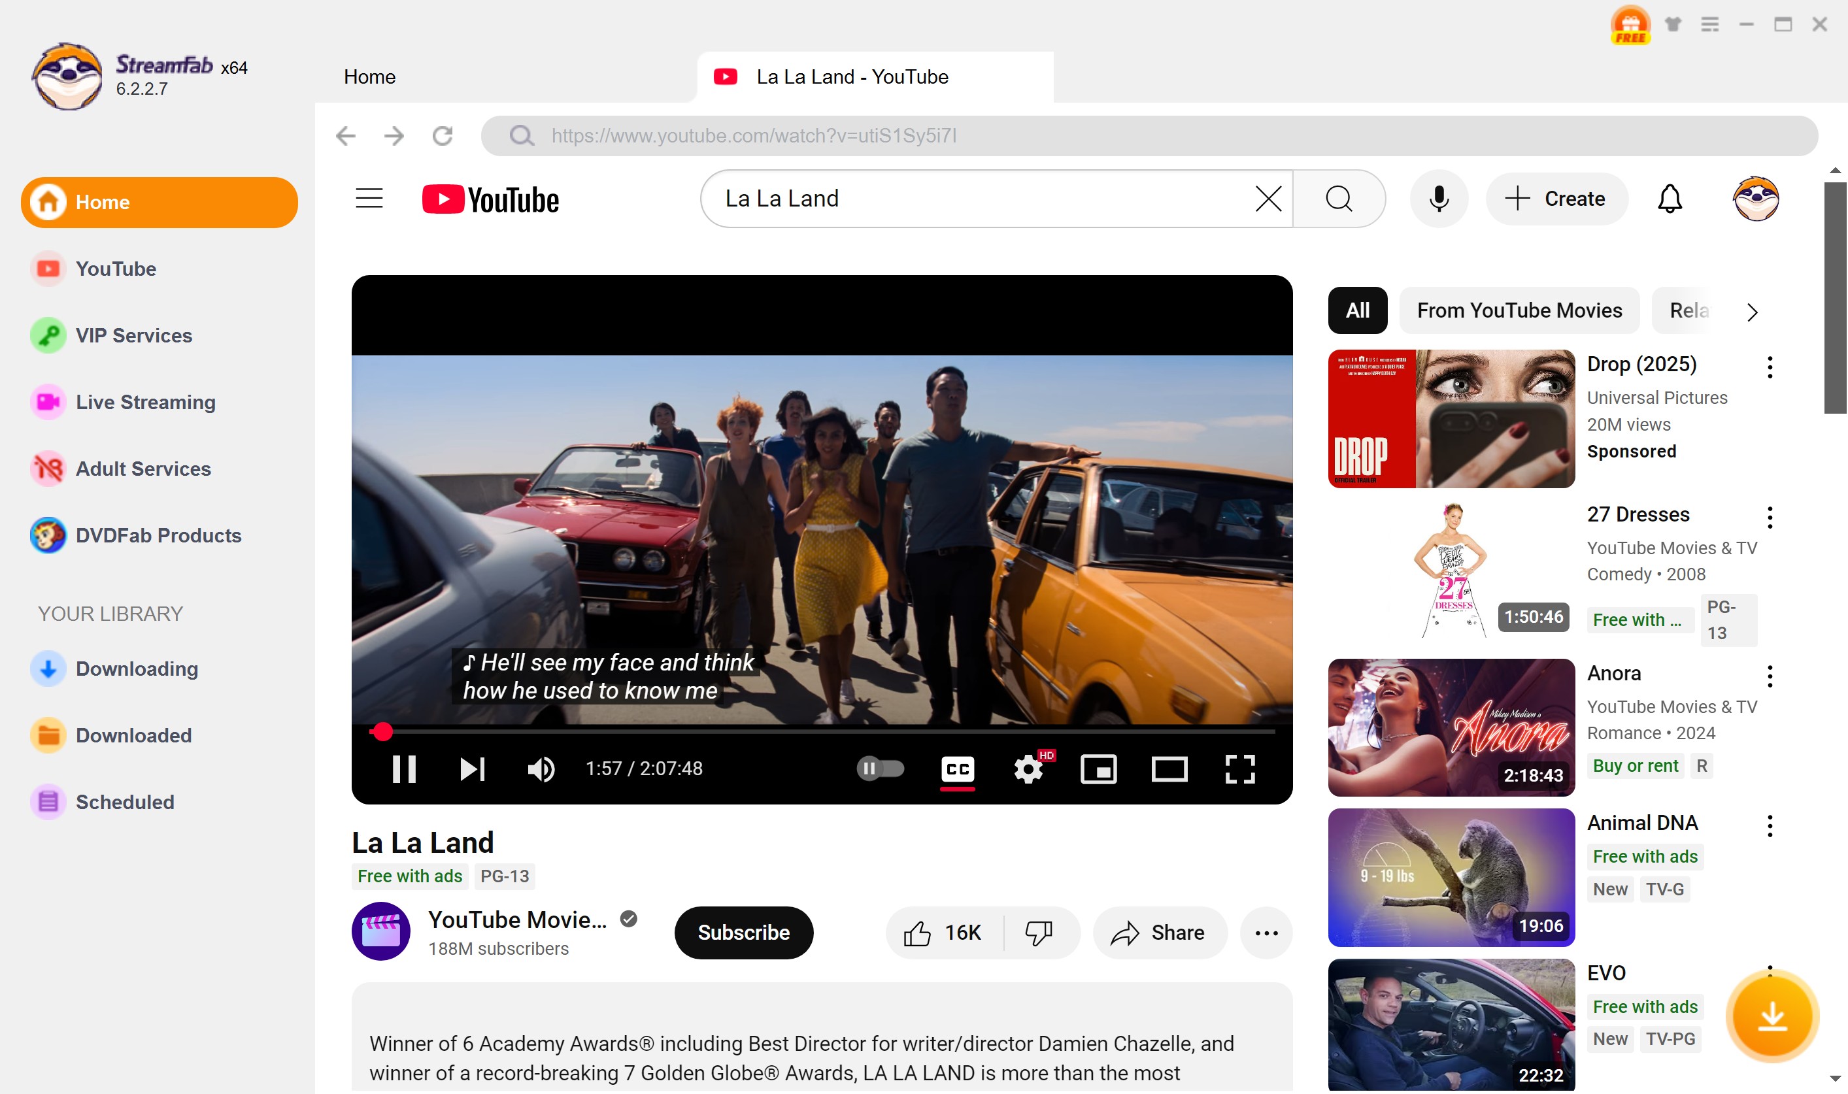This screenshot has width=1848, height=1094.
Task: Open YouTube notifications bell
Action: tap(1670, 198)
